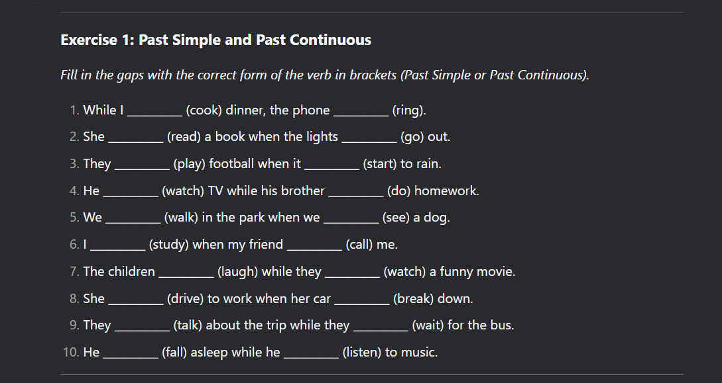Click the blank before '(go) out'
The image size is (722, 383).
pos(369,138)
